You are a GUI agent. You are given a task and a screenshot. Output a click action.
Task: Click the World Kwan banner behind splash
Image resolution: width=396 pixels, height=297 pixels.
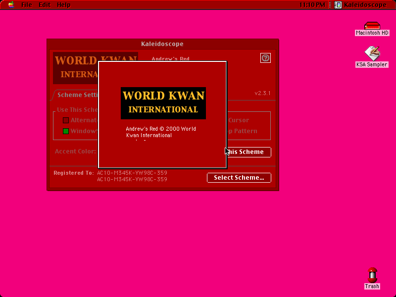coord(76,68)
